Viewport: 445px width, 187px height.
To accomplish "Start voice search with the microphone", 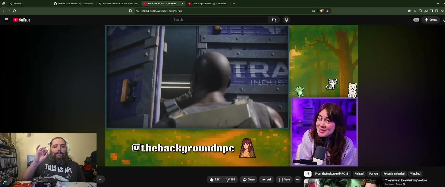I will (x=287, y=20).
